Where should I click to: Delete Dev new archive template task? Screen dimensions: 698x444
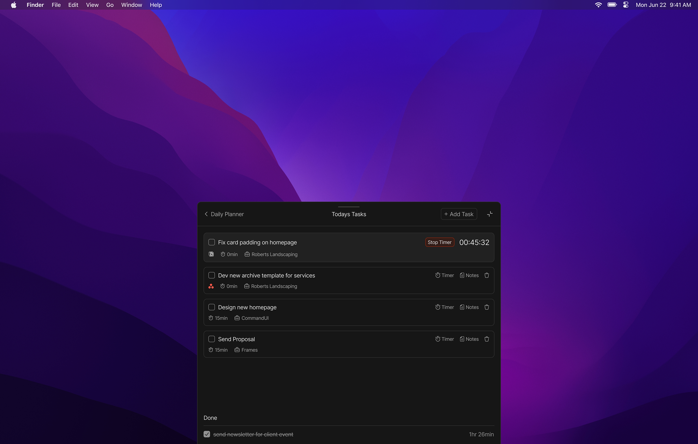[x=486, y=275]
